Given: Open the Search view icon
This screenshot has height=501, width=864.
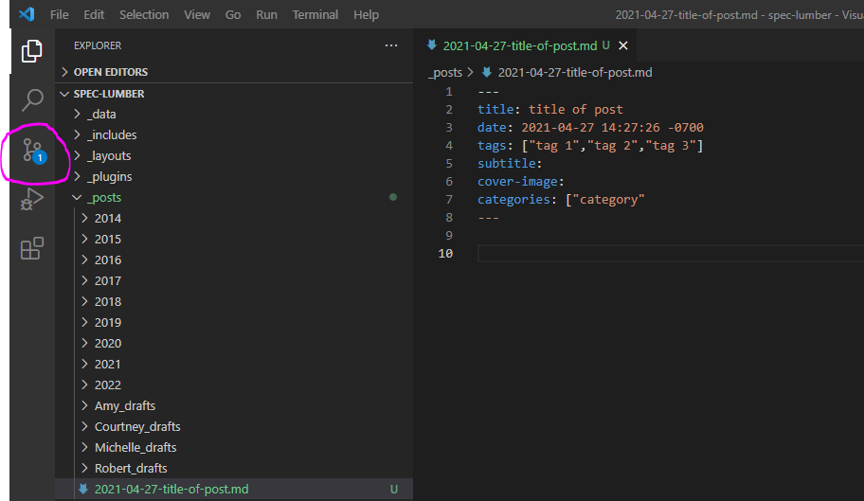Looking at the screenshot, I should tap(32, 99).
